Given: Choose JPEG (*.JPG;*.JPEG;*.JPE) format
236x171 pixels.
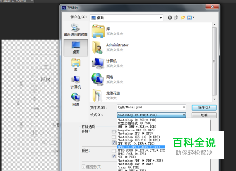Looking at the screenshot, I should (141, 147).
